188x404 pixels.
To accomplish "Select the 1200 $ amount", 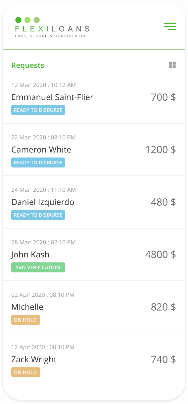I will (161, 150).
